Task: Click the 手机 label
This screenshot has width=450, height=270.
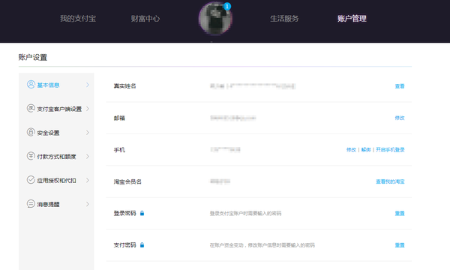Action: (119, 150)
